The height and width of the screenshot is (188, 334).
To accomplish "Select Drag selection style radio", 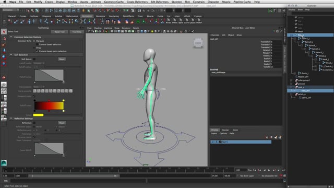I will coord(34,48).
